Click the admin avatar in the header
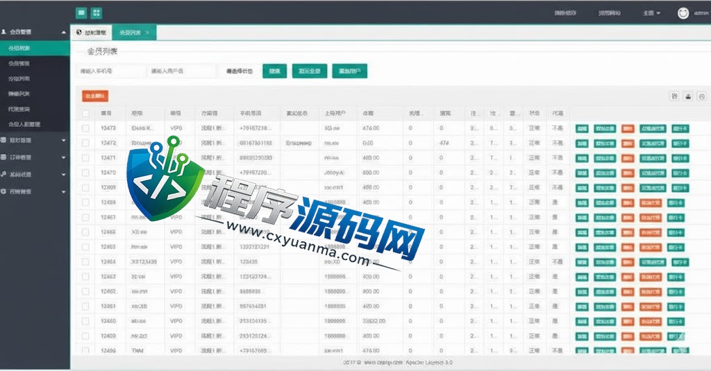This screenshot has height=371, width=711. 683,13
